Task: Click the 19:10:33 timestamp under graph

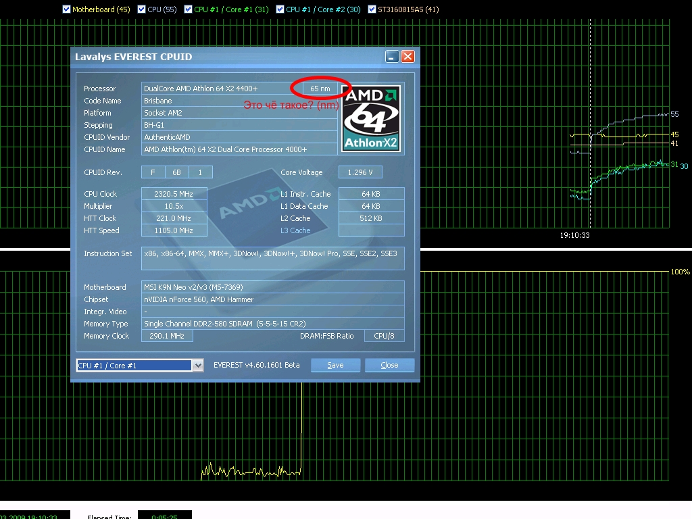Action: pyautogui.click(x=574, y=235)
